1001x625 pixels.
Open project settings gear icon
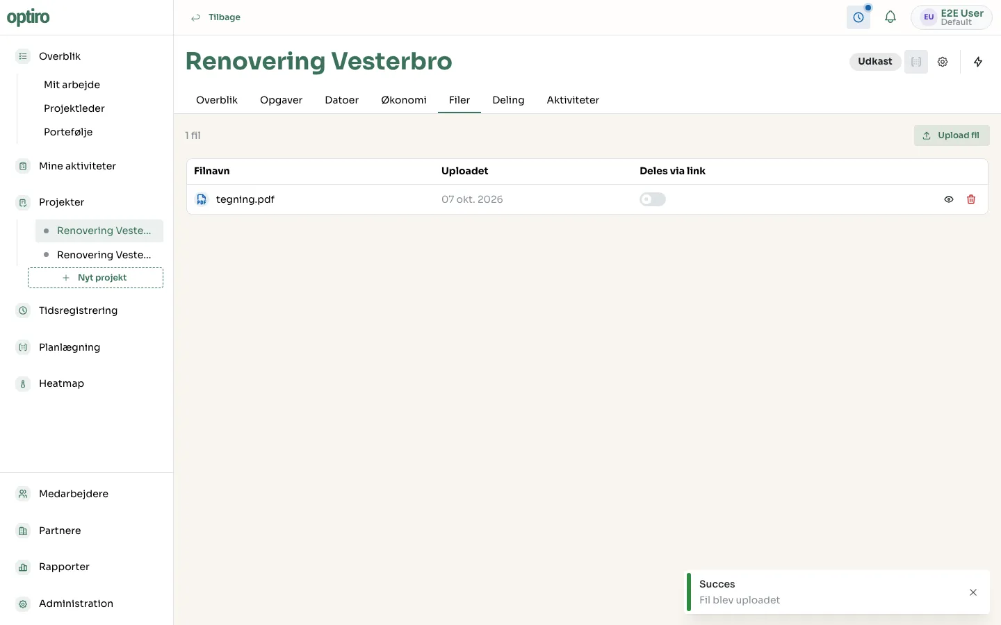pyautogui.click(x=943, y=62)
